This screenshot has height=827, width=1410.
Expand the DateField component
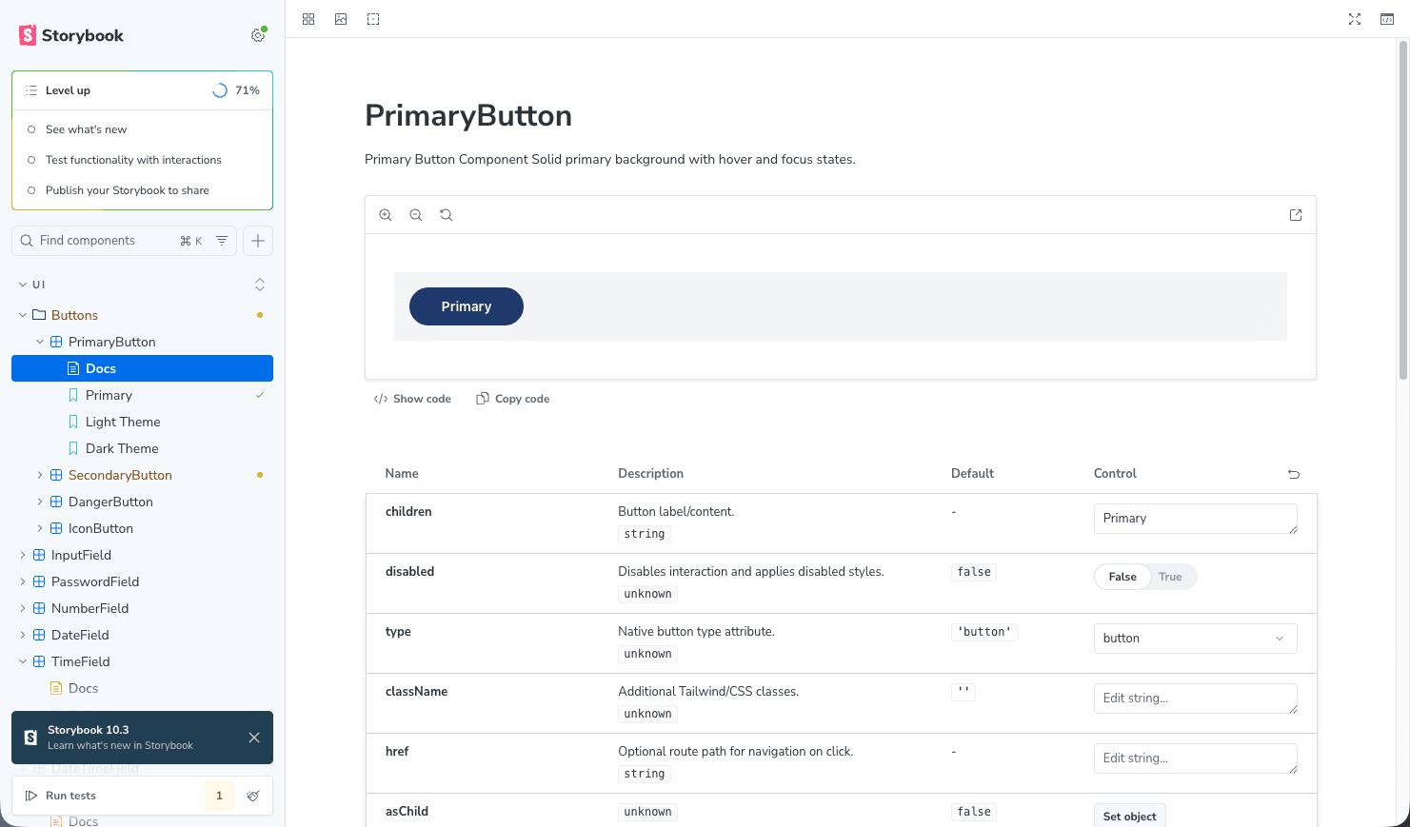pos(23,635)
